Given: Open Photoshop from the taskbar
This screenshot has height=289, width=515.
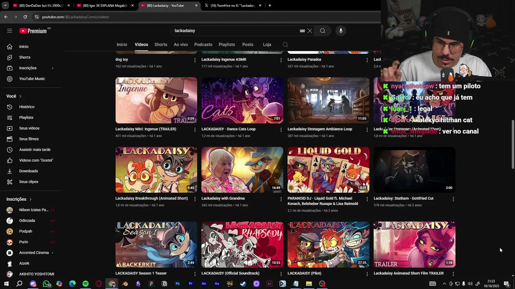Looking at the screenshot, I should click(177, 284).
